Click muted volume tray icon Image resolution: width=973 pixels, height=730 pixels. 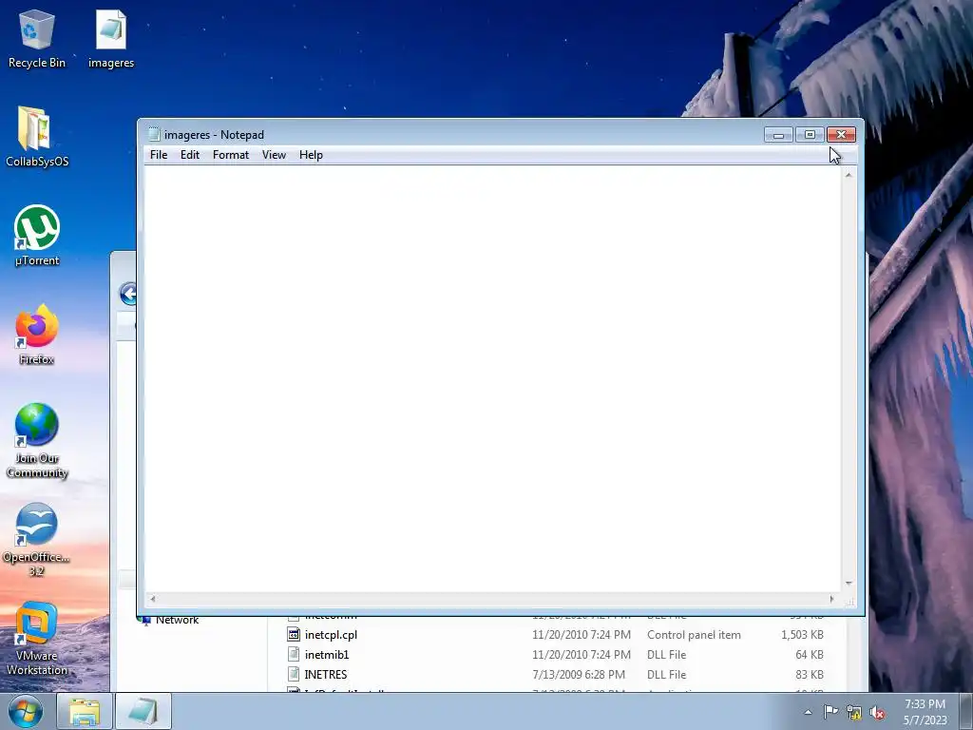pos(877,713)
